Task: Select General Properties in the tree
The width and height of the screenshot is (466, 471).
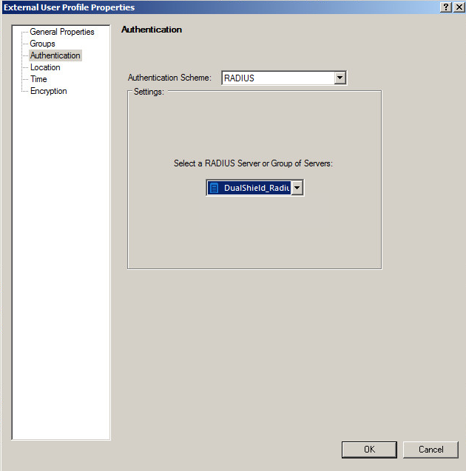Action: 62,32
